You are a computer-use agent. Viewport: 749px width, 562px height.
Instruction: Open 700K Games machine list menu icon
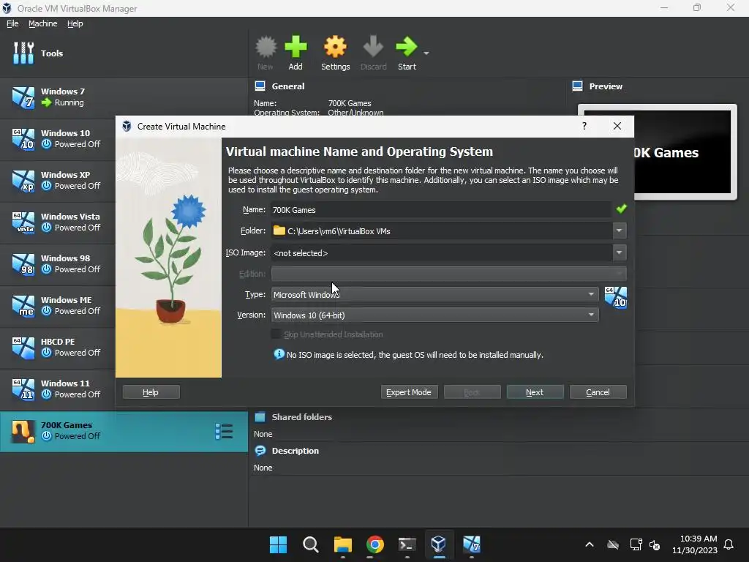[x=224, y=431]
